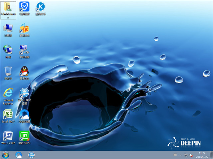The width and height of the screenshot is (213, 159).
Task: Launch 酷我音乐 orange box shortcut
Action: (24, 29)
